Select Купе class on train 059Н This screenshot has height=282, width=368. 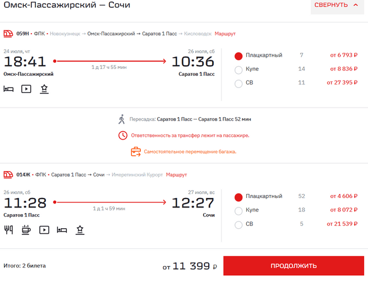(x=238, y=70)
